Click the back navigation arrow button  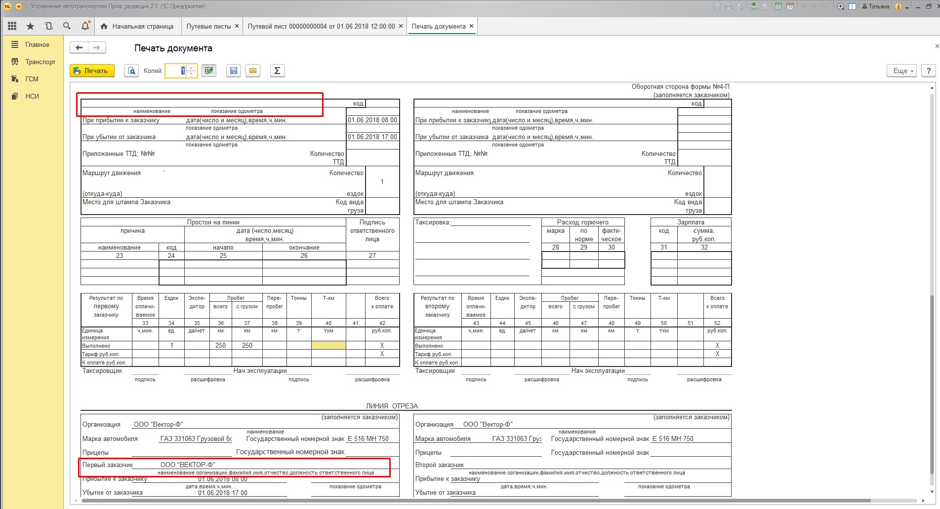(79, 48)
